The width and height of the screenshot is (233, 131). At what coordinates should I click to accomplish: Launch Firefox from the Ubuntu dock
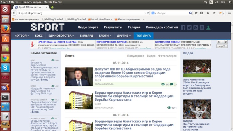[5, 29]
